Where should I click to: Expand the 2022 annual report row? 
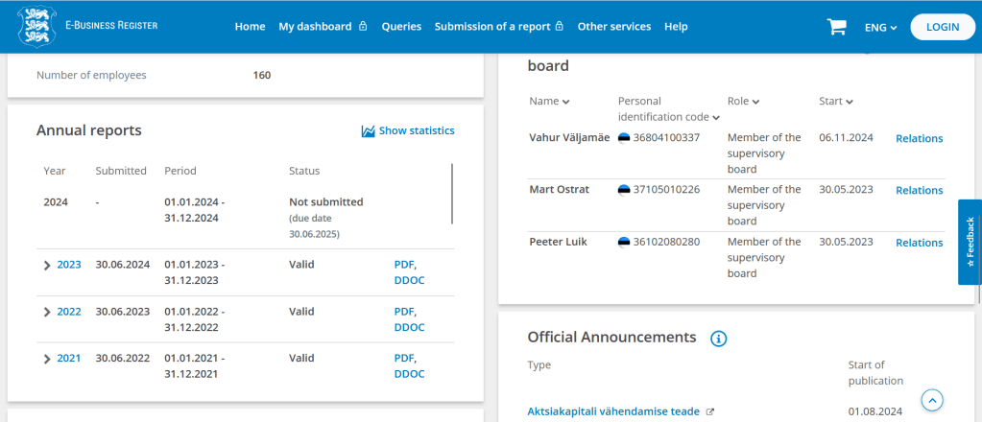47,312
